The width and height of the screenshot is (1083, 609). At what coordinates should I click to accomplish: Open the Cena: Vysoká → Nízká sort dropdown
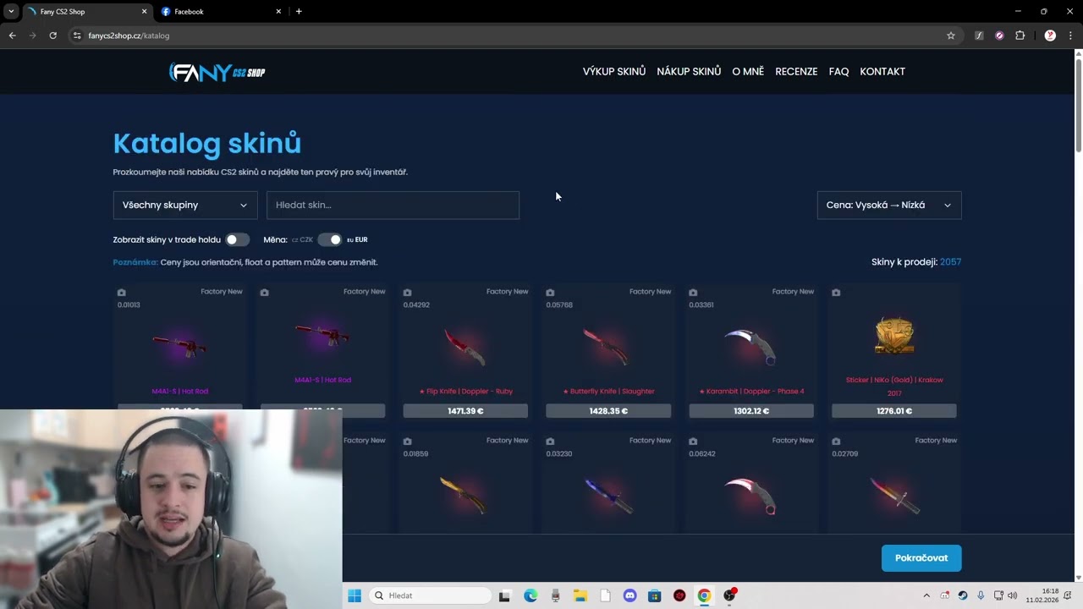889,205
